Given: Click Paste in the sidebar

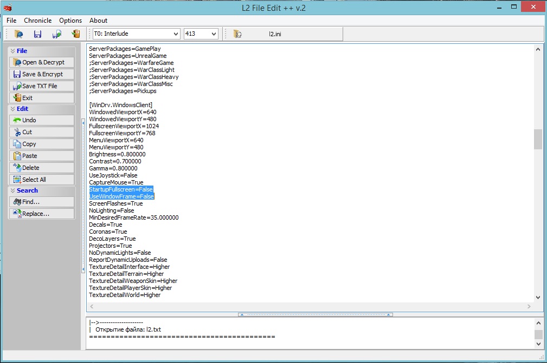Looking at the screenshot, I should [x=41, y=156].
